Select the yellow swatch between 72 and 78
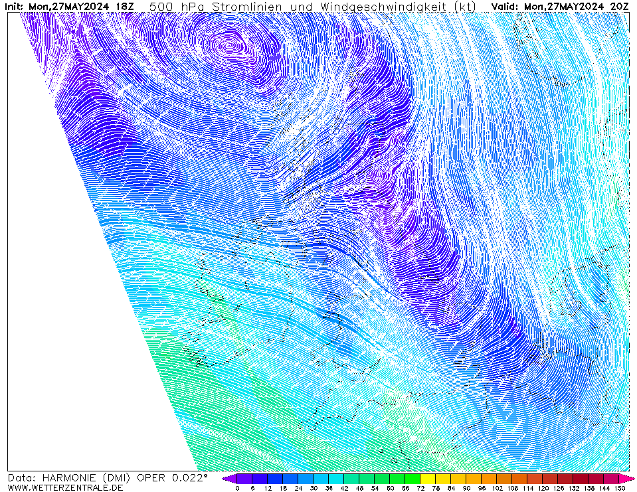This screenshot has height=492, width=637. pos(428,479)
